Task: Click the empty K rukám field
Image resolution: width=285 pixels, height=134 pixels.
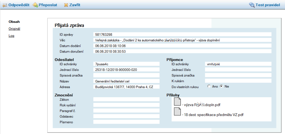Action: 238,81
